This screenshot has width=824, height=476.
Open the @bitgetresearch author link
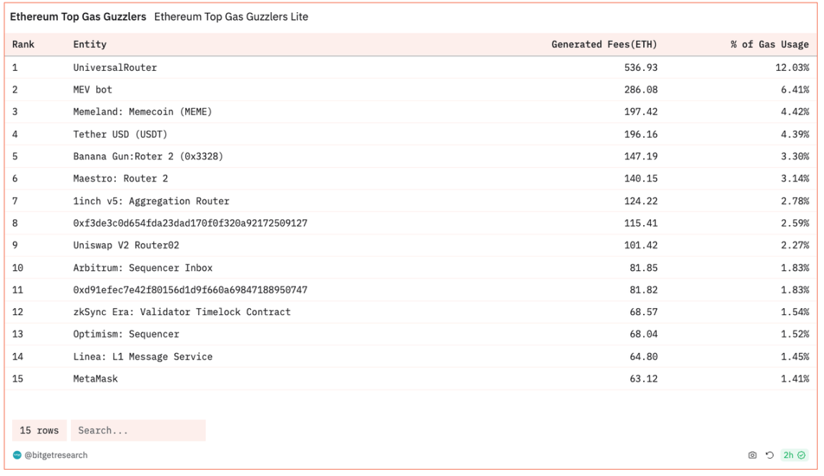(x=56, y=455)
